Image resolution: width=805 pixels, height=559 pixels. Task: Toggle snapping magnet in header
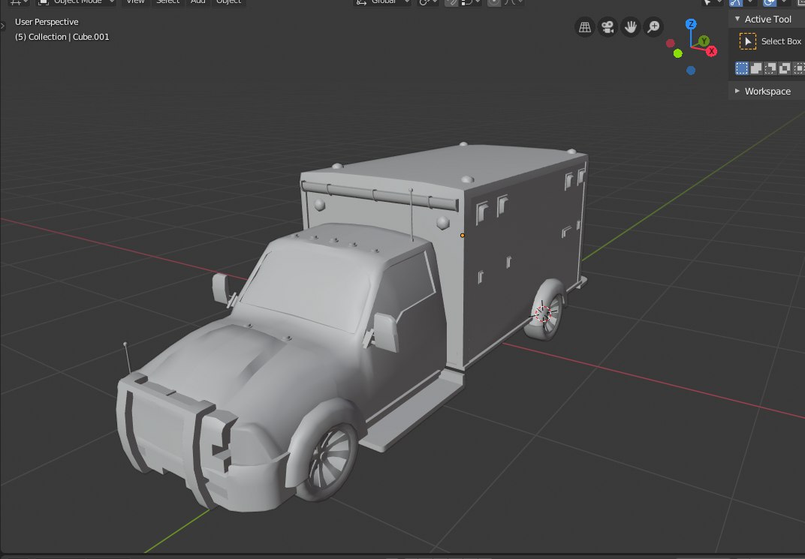pyautogui.click(x=451, y=2)
